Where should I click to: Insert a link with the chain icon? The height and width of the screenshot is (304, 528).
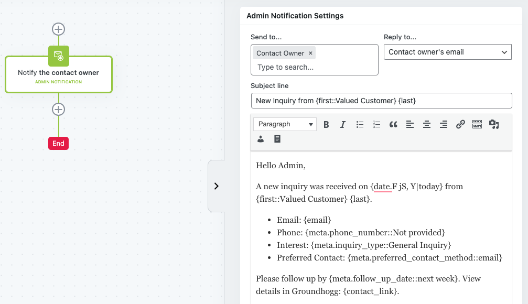point(460,125)
